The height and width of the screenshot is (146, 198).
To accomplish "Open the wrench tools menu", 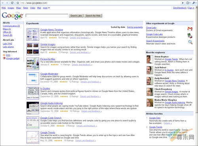I will tap(194, 3).
